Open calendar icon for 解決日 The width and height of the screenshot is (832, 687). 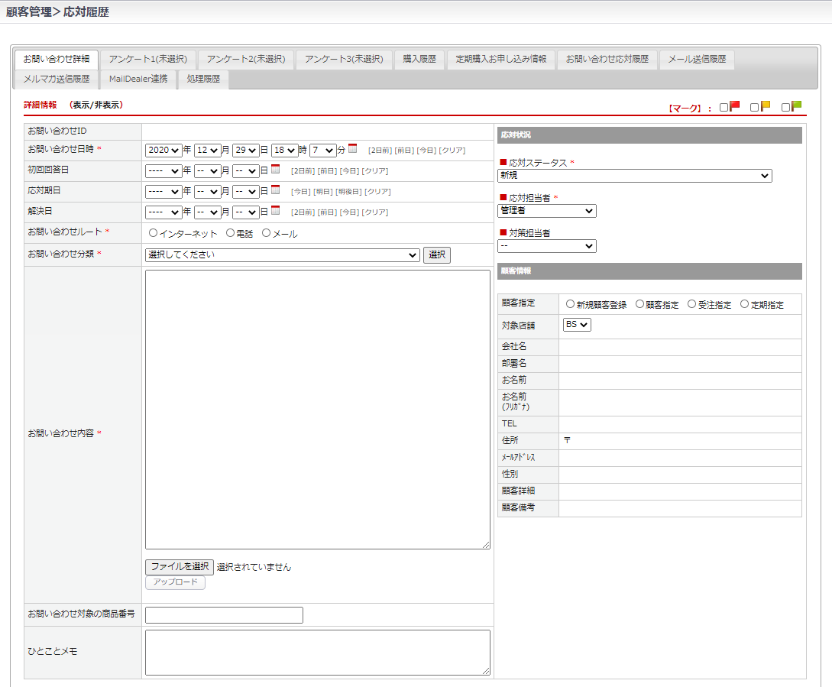pyautogui.click(x=275, y=211)
